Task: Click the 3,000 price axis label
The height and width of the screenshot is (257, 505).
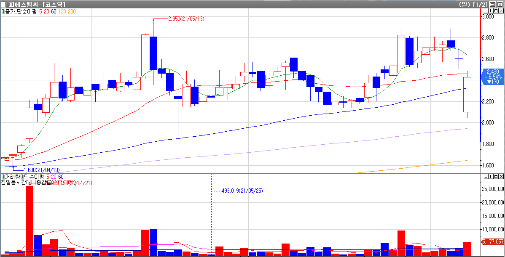Action: click(487, 16)
